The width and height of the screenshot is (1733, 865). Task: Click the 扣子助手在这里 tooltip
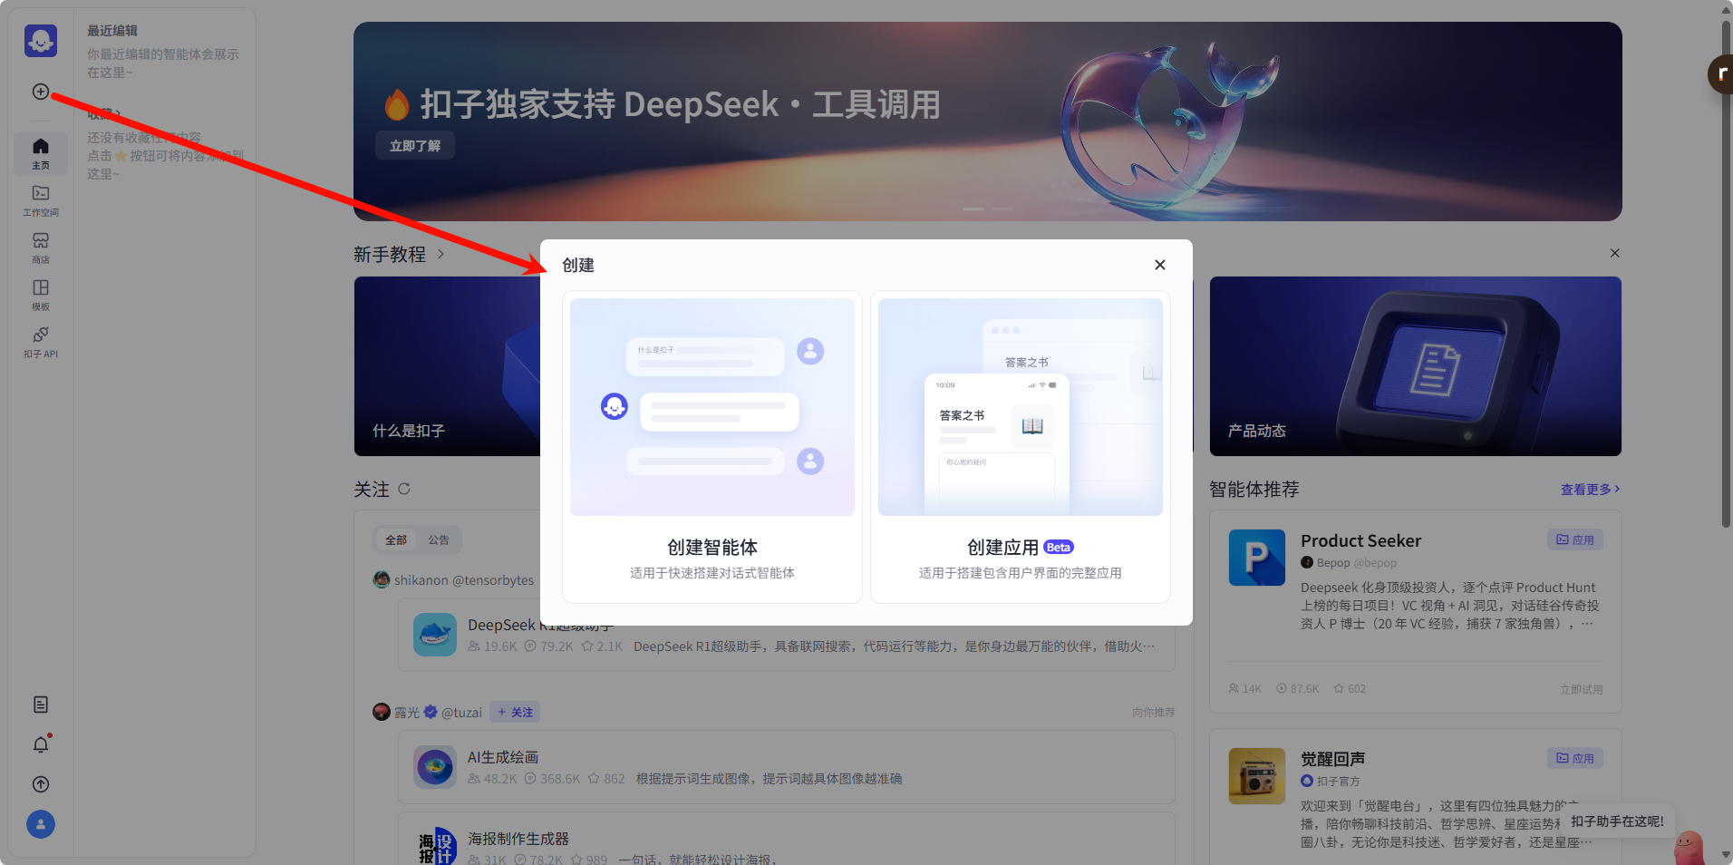(x=1617, y=821)
